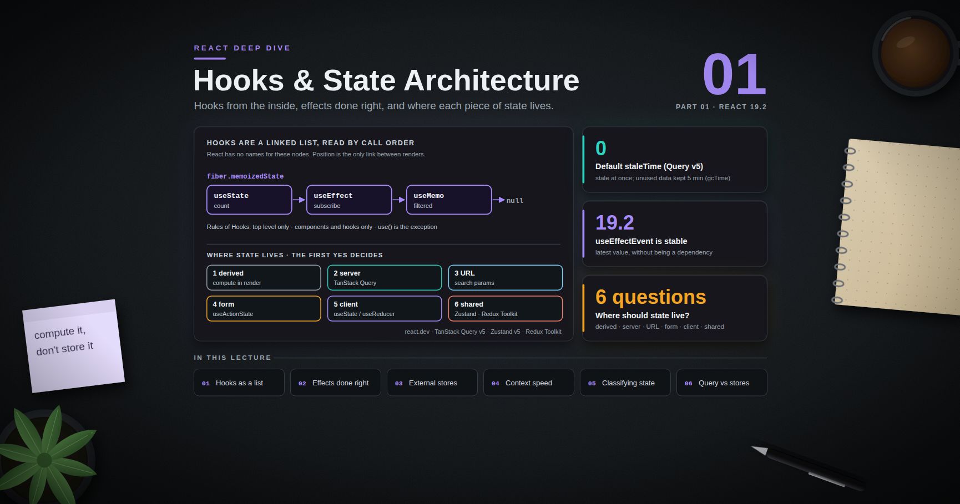Click the 'HOOKS ARE A LINKED LIST' heading
The image size is (960, 504).
(x=310, y=143)
